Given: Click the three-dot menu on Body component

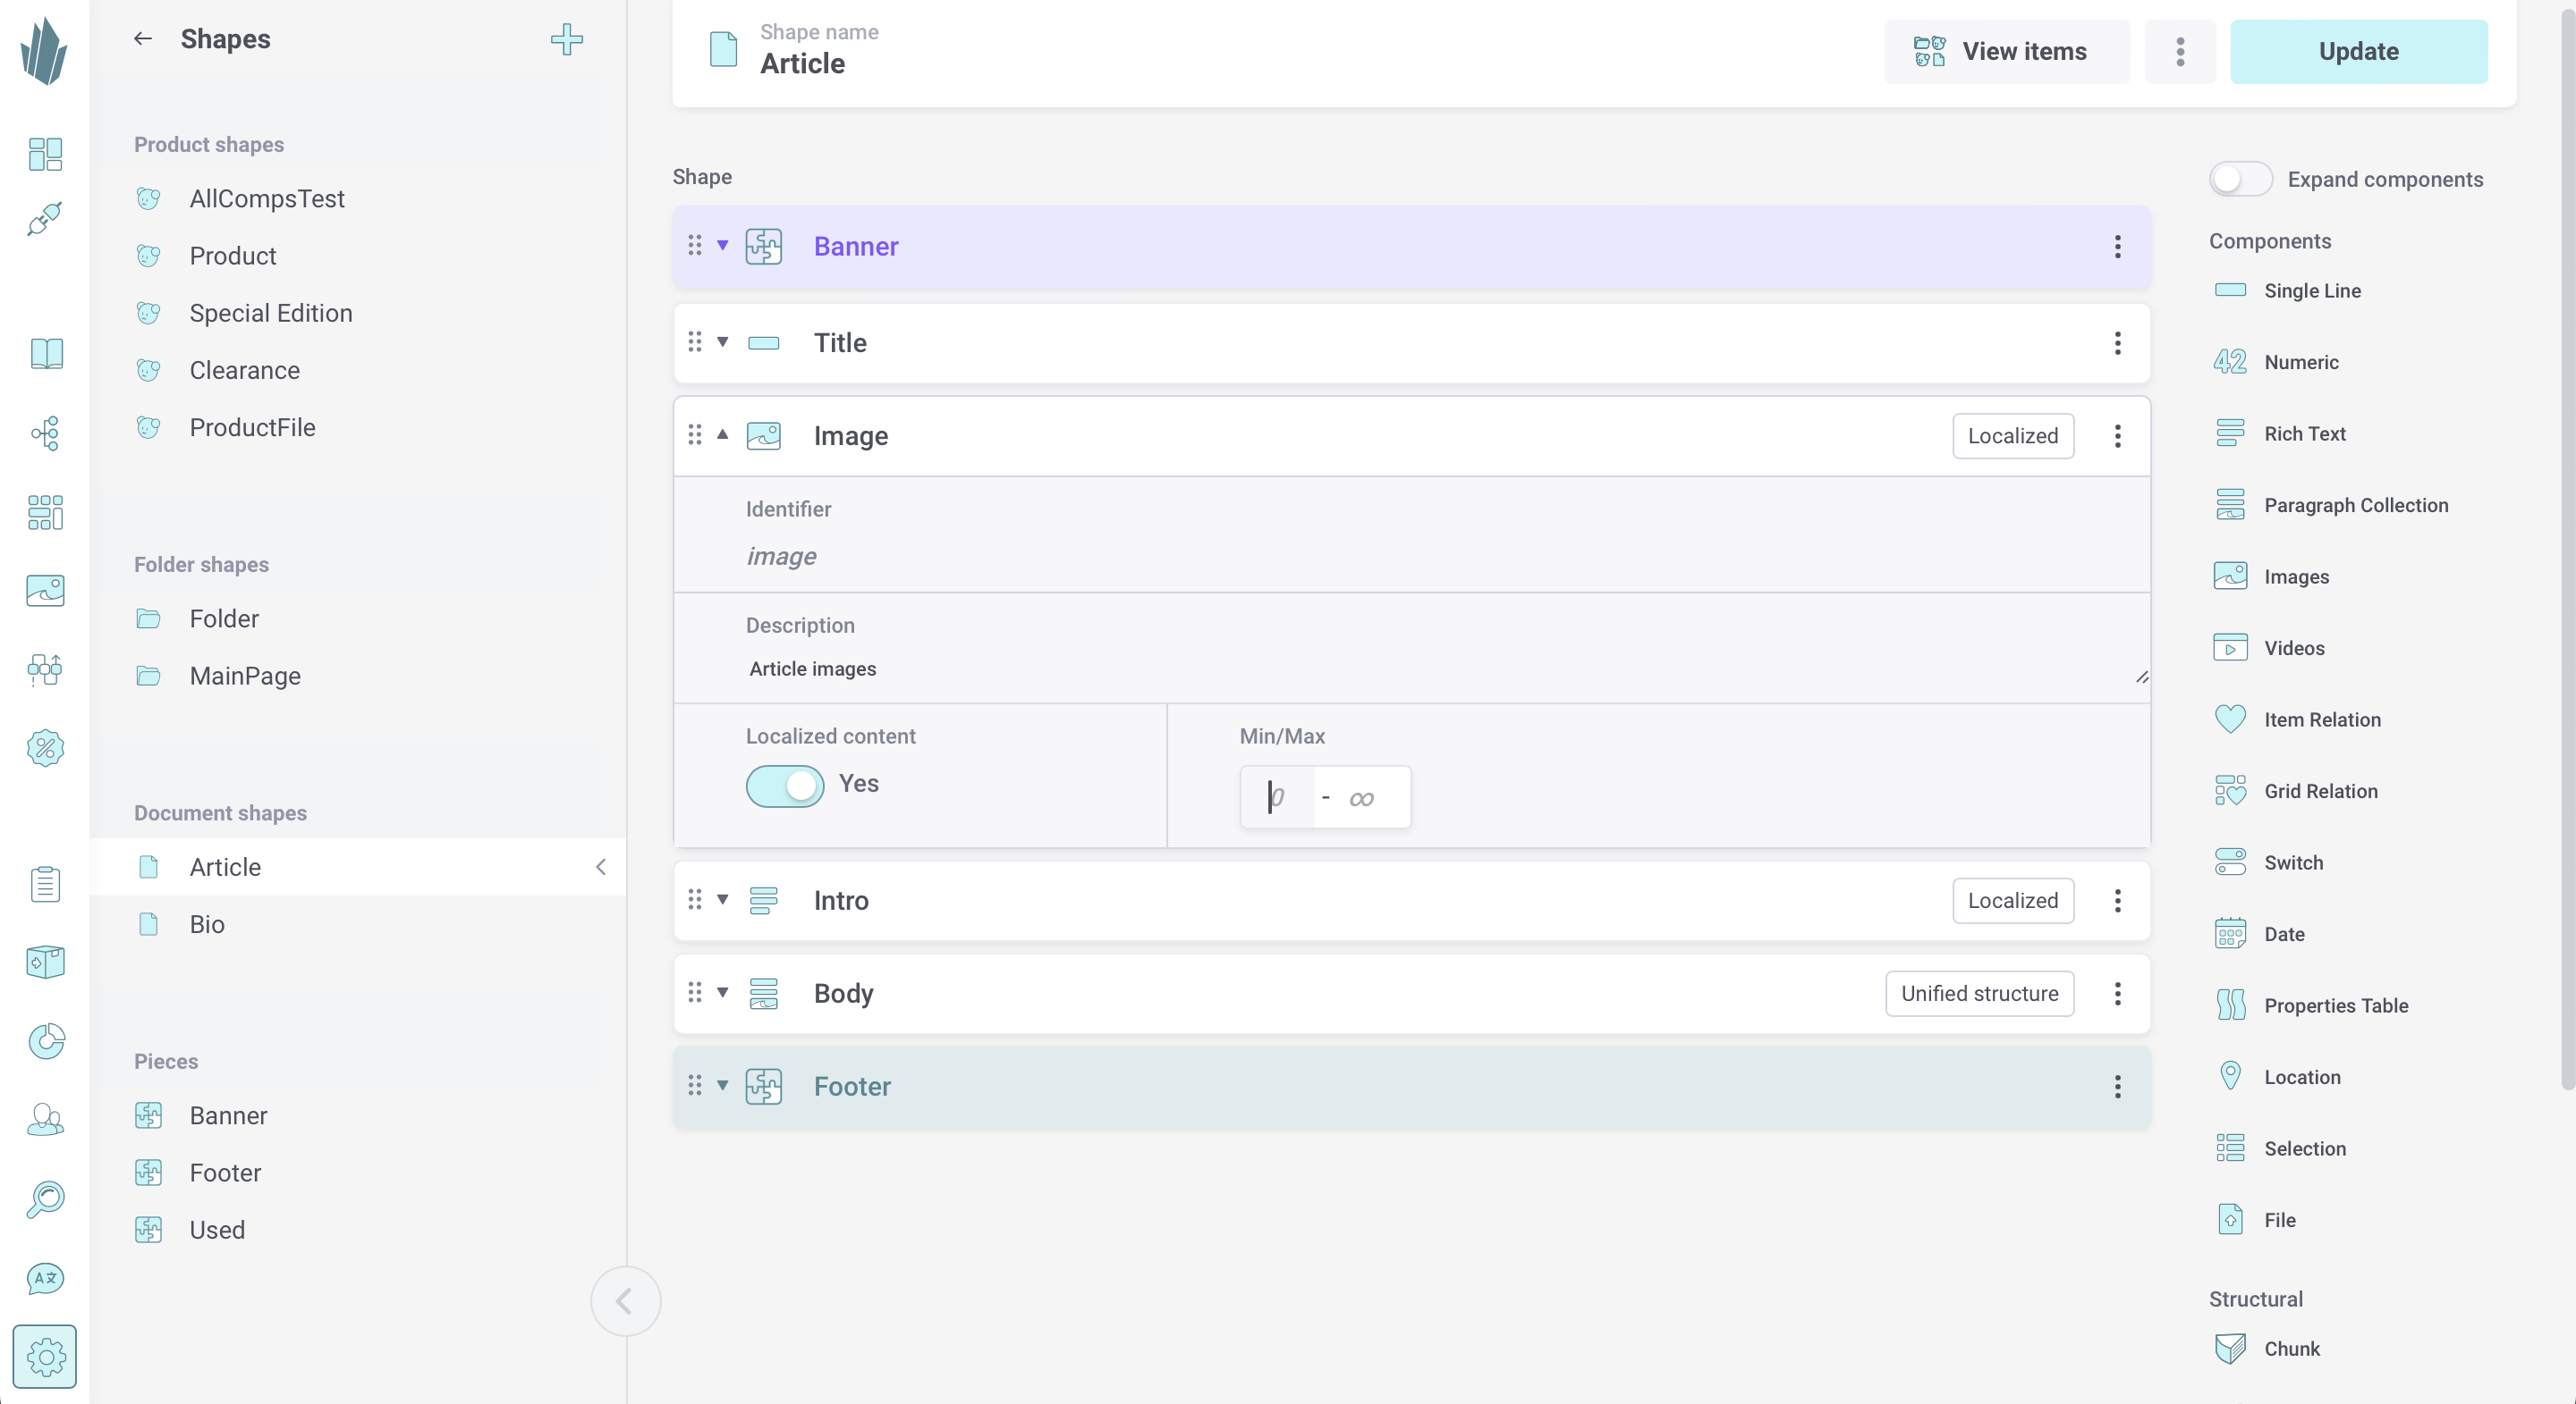Looking at the screenshot, I should click(x=2116, y=993).
